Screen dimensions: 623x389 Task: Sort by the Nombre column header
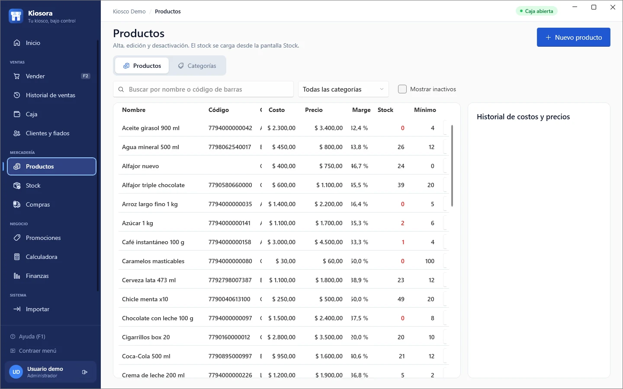[134, 110]
